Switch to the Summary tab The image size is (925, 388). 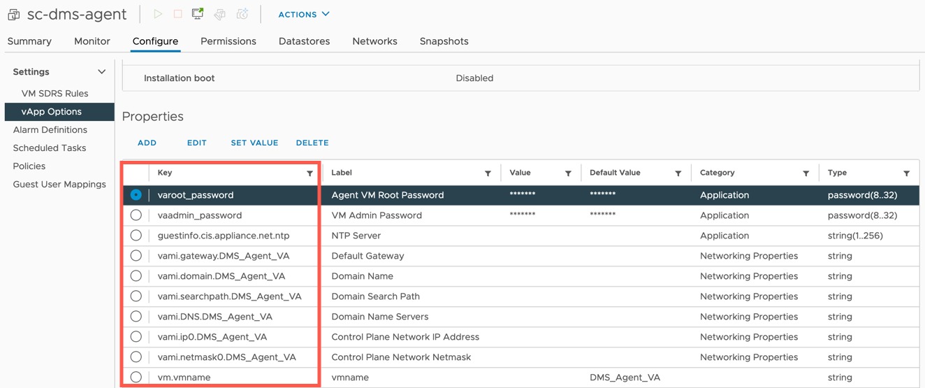point(29,41)
